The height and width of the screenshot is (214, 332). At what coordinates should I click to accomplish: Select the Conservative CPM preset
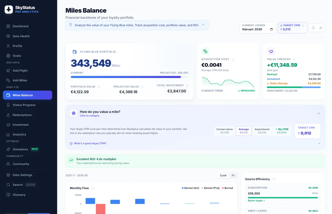[224, 131]
